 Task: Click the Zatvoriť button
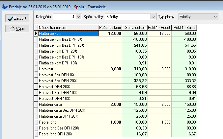[17, 18]
